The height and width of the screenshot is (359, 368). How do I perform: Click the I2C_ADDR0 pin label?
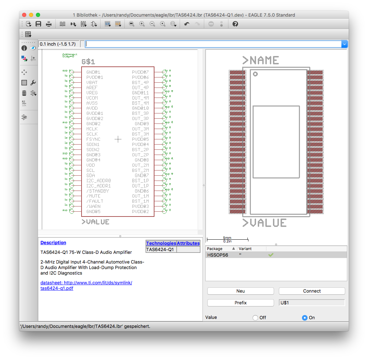coord(98,181)
